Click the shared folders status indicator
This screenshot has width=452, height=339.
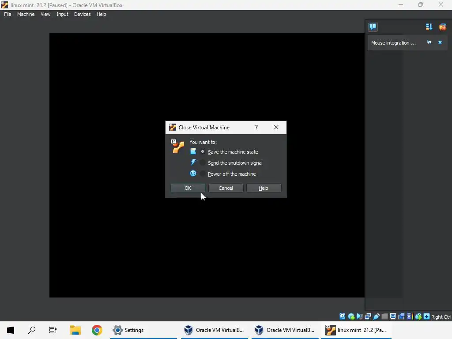[x=384, y=316]
